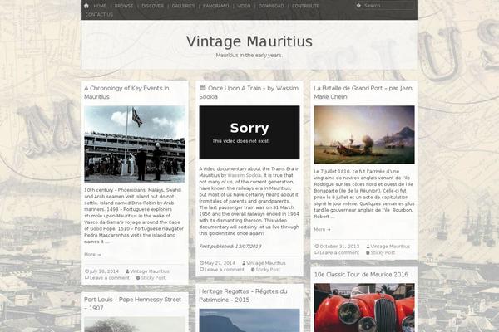Click author icon in La Bataille post footer
Screen dimensions: 499x332
[x=368, y=247]
